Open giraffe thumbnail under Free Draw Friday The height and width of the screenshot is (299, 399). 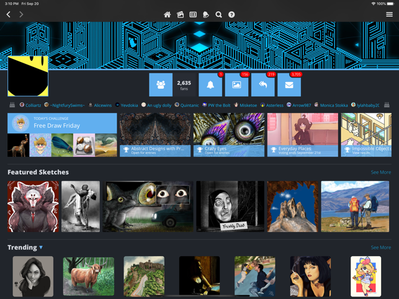19,145
